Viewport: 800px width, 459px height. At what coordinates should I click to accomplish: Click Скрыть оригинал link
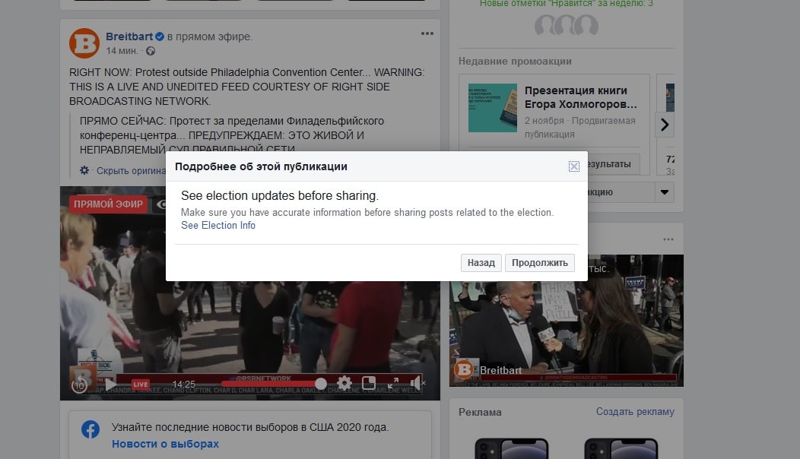[131, 170]
